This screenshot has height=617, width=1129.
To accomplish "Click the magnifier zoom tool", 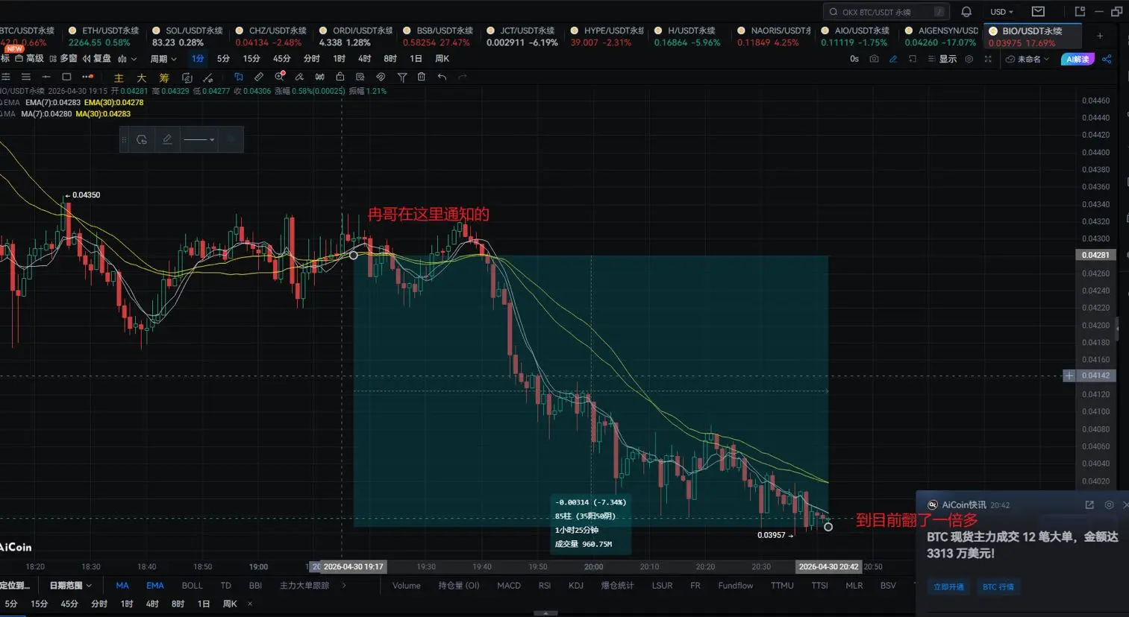I will point(280,77).
